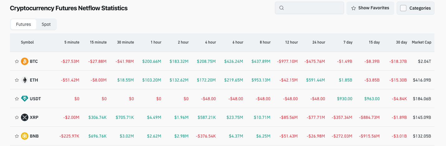Image resolution: width=446 pixels, height=146 pixels.
Task: Switch to the Spot tab
Action: pos(46,24)
